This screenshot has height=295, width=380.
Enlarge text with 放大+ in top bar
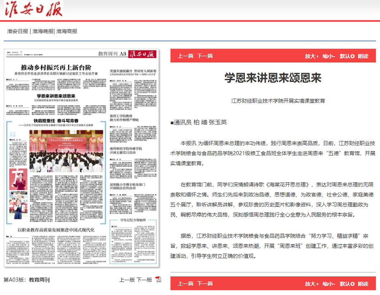(x=312, y=56)
